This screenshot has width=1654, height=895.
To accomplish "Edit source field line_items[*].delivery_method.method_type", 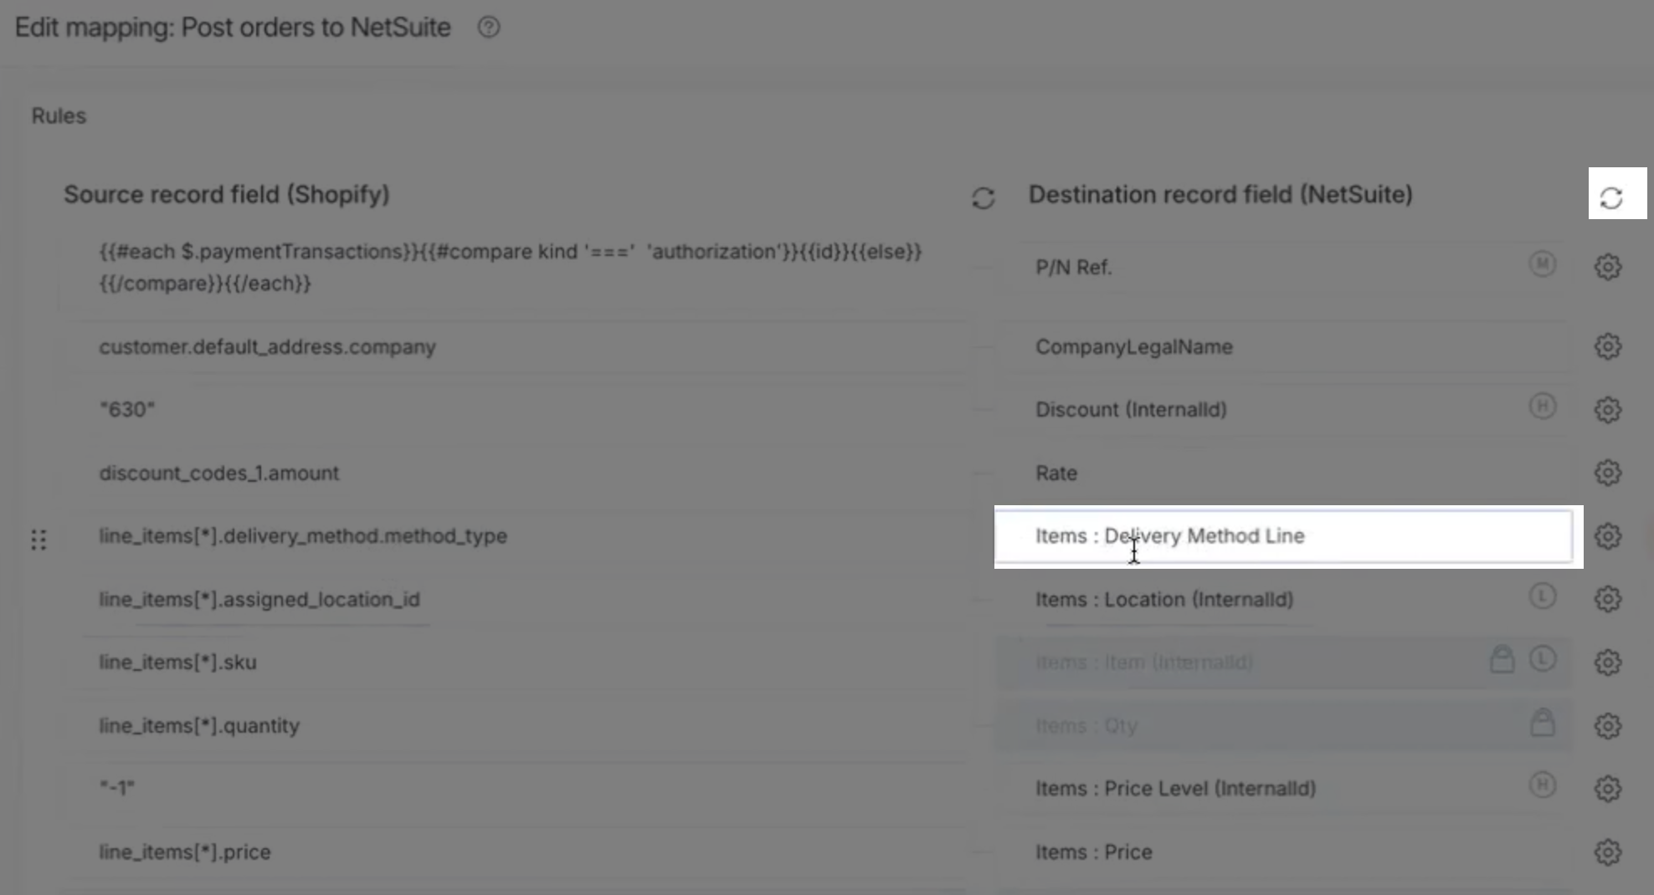I will (x=515, y=536).
